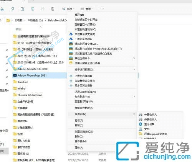Open the 查看 view dropdown

[x=87, y=9]
